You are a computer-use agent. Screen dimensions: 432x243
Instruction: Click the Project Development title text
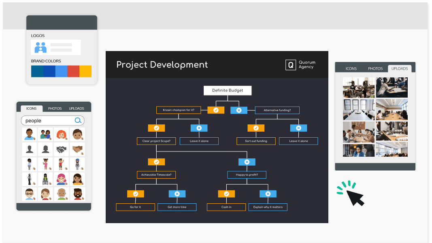point(162,65)
